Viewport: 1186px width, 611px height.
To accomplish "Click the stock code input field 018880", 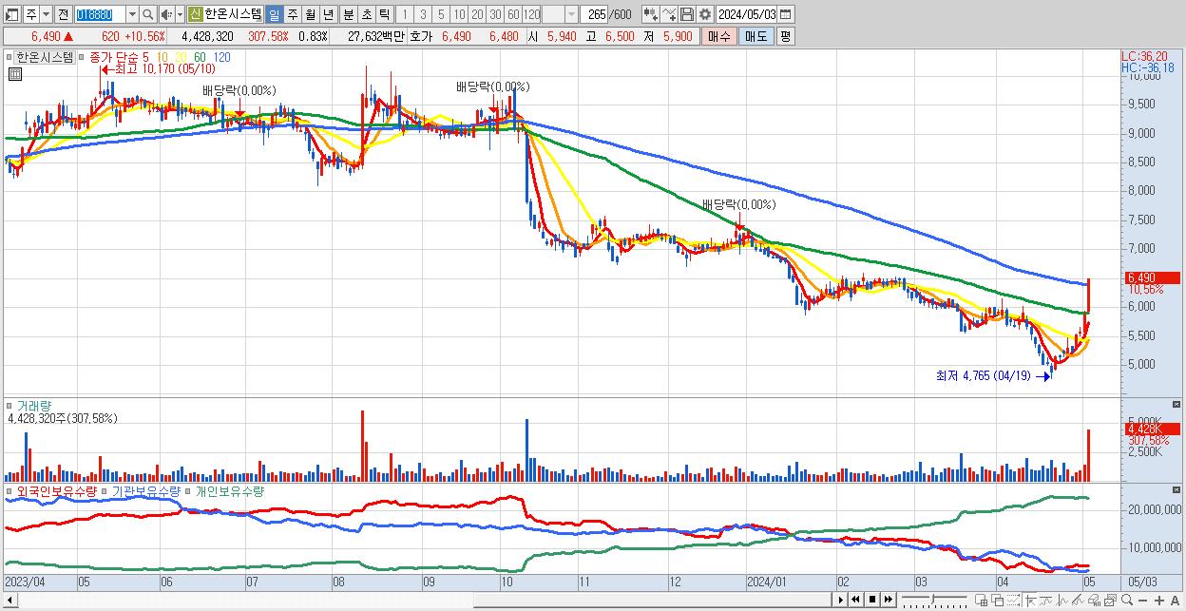I will pos(99,14).
